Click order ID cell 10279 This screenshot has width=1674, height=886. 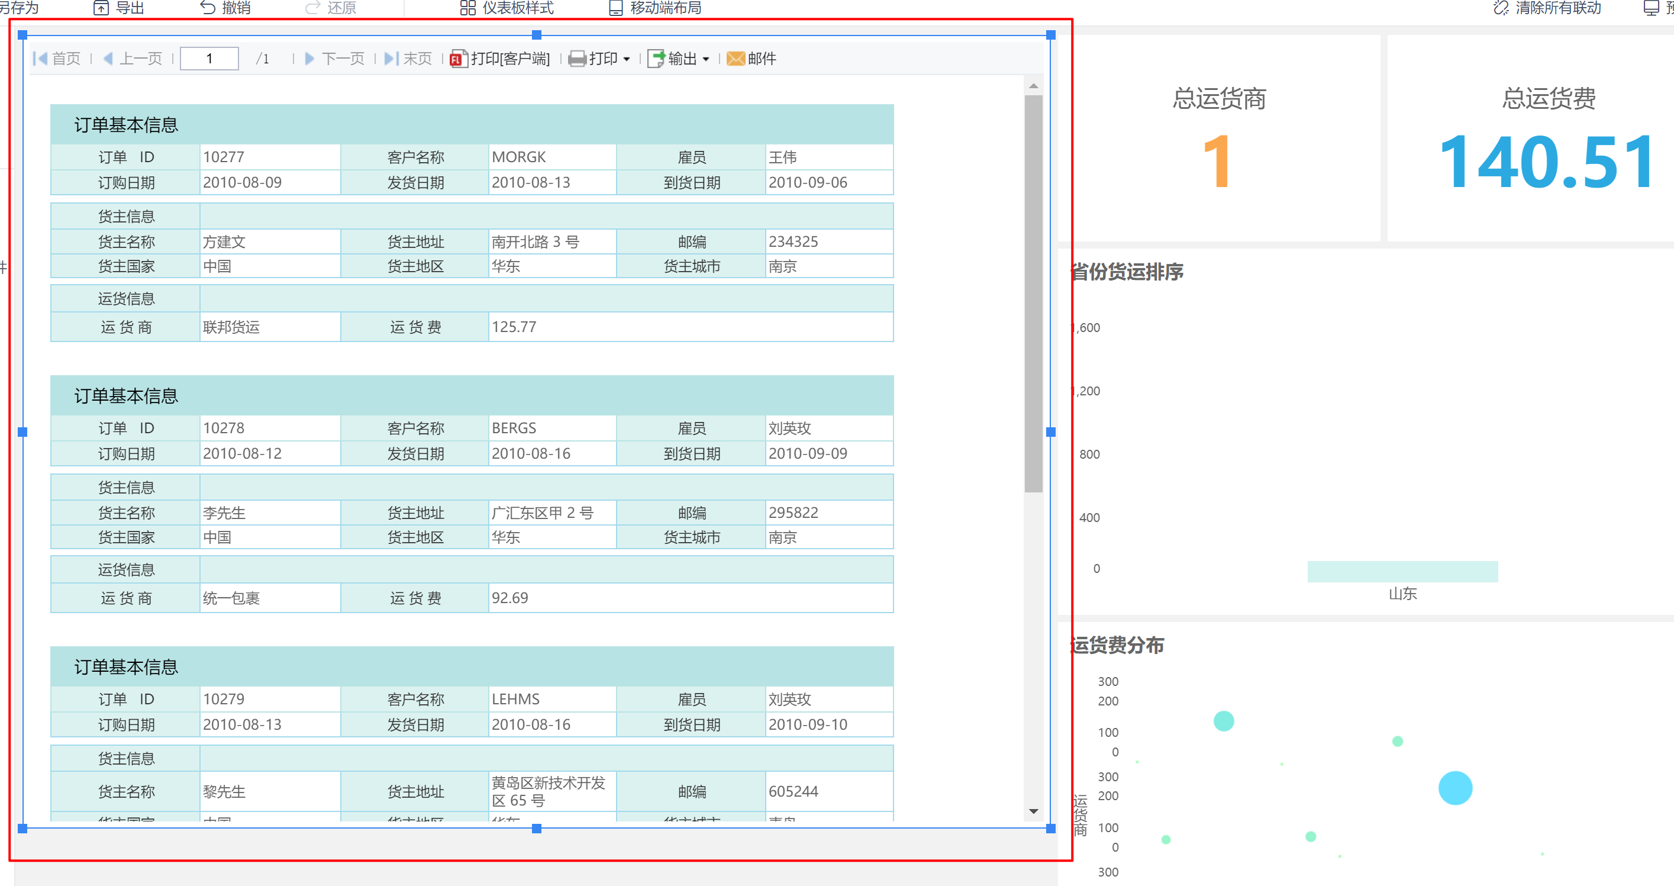(x=270, y=700)
